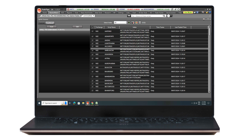243x139 pixels.
Task: Click the search magnifier icon in news box
Action: [x=164, y=16]
